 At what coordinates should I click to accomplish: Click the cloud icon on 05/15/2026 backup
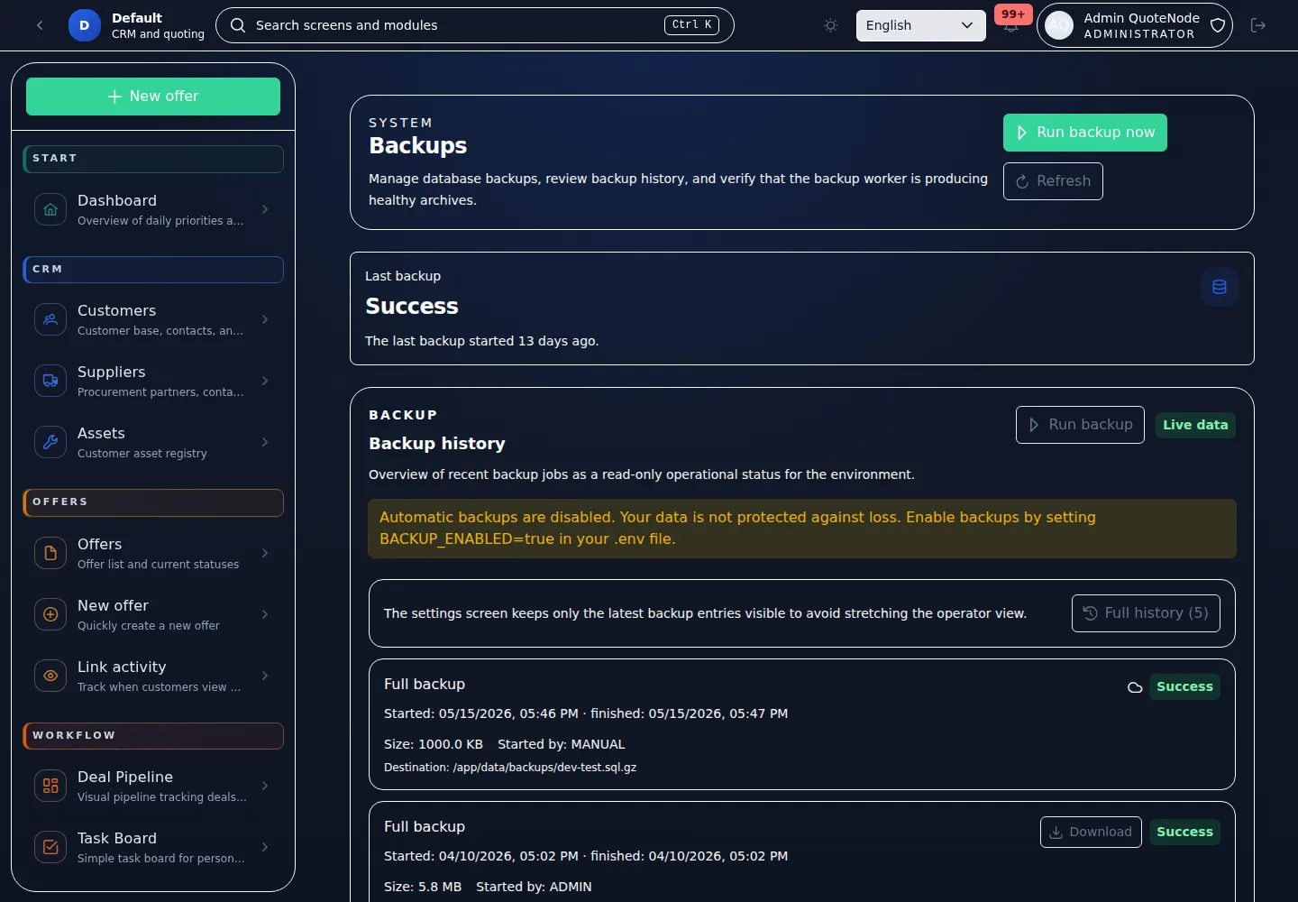pyautogui.click(x=1135, y=687)
